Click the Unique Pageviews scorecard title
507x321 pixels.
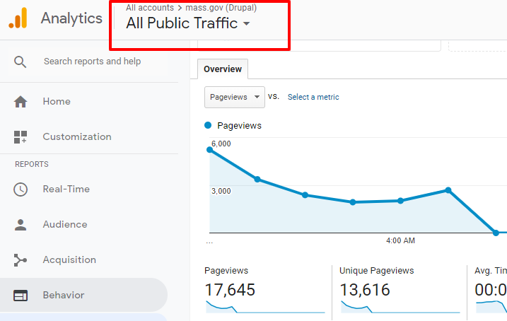coord(376,271)
